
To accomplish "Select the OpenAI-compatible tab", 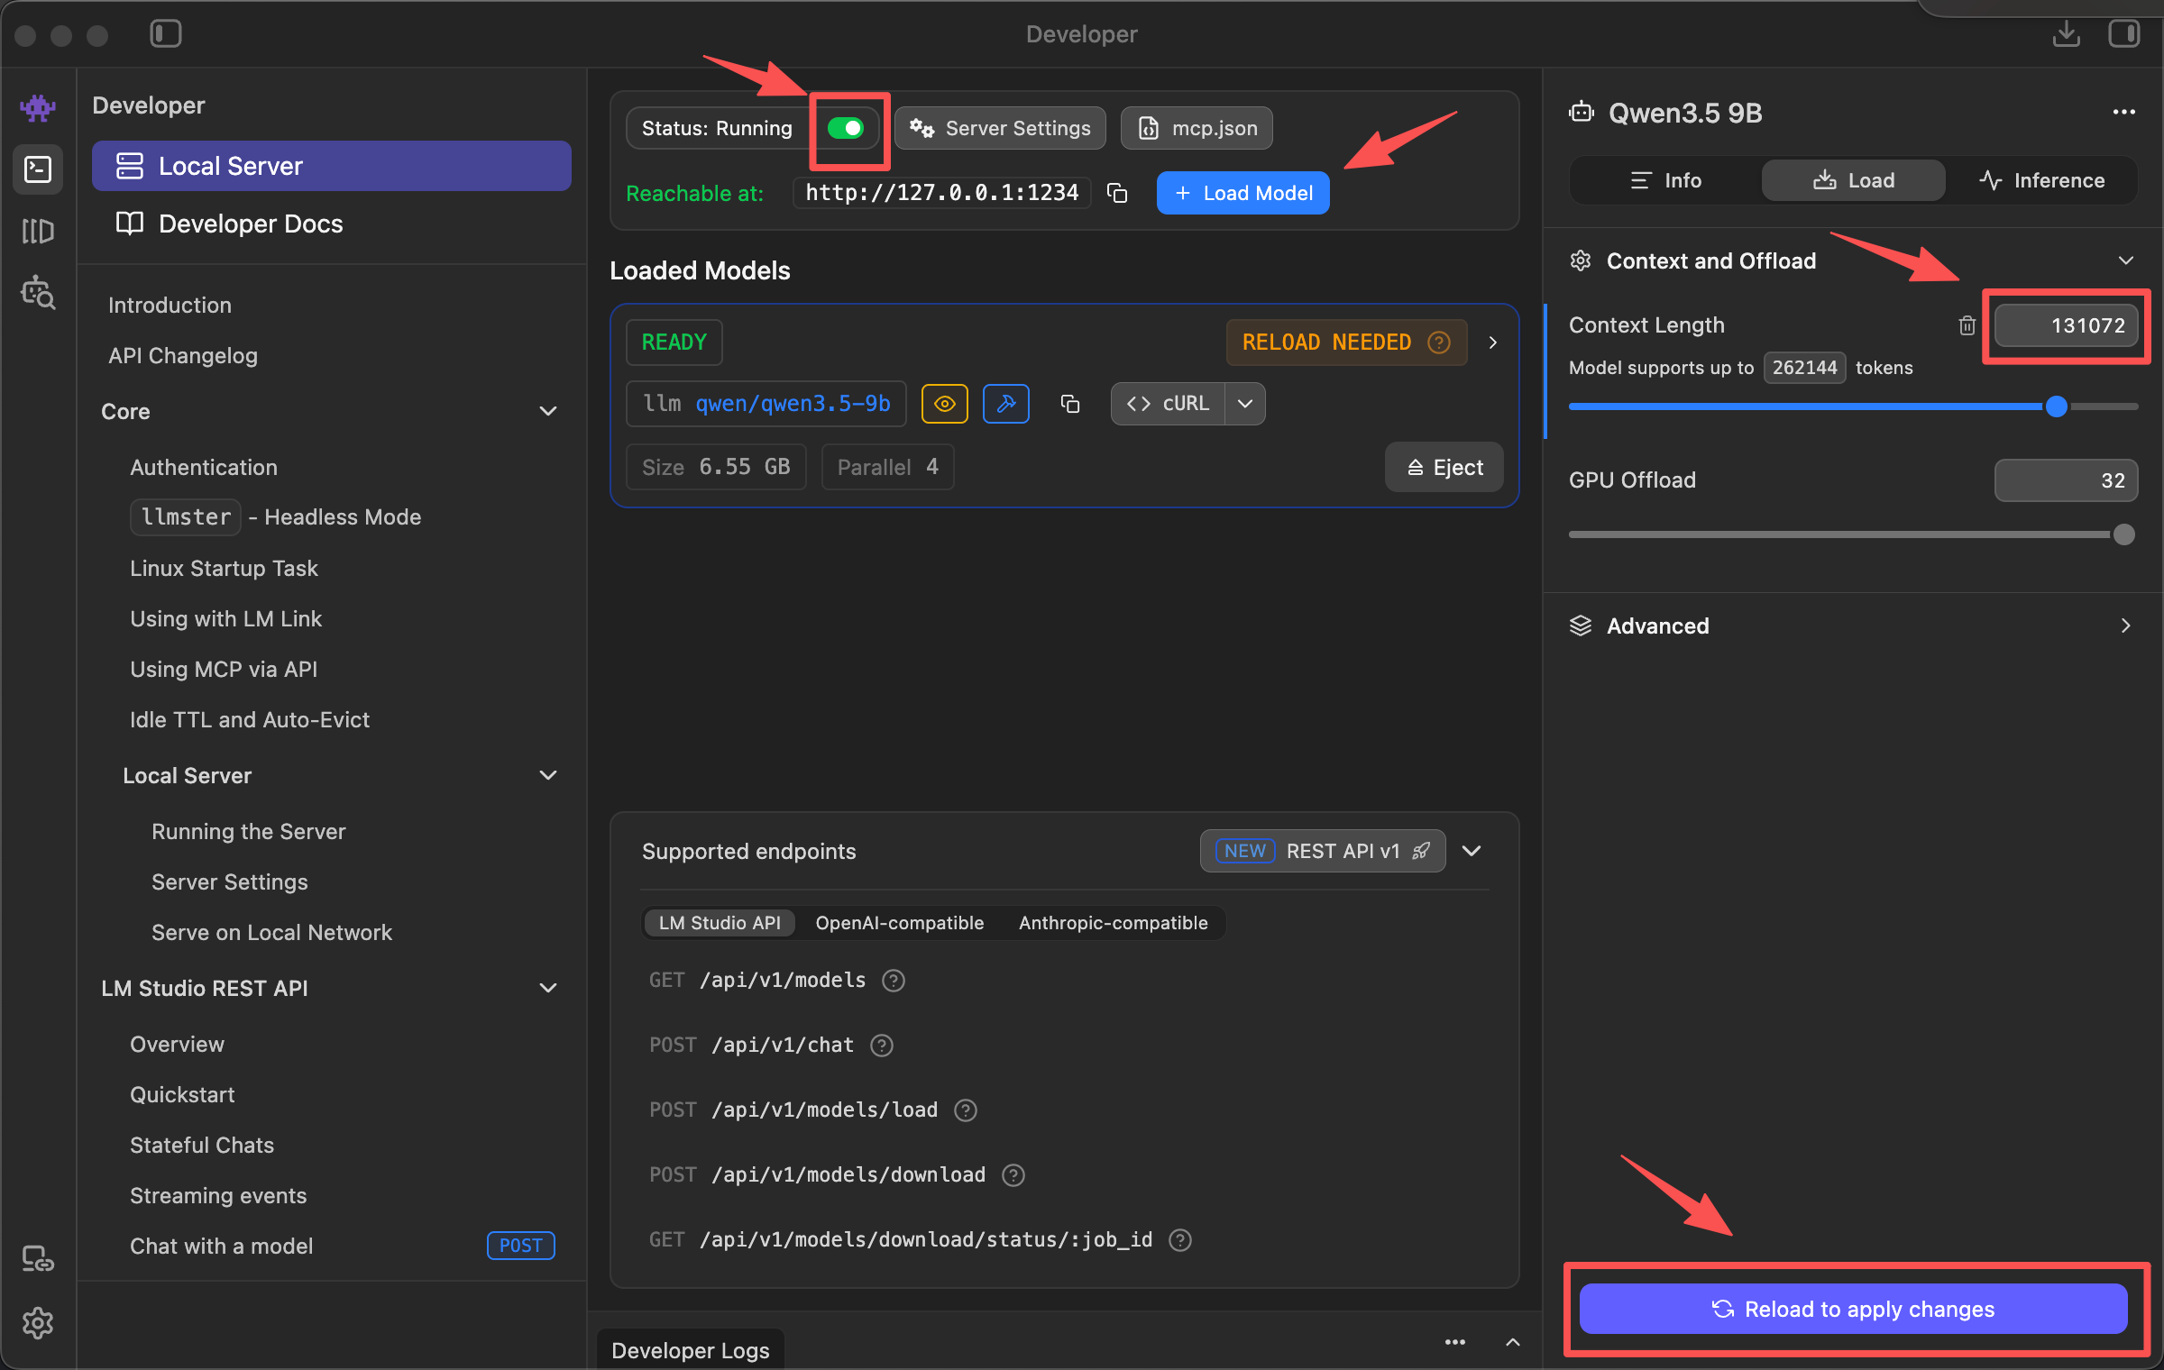I will pos(899,923).
